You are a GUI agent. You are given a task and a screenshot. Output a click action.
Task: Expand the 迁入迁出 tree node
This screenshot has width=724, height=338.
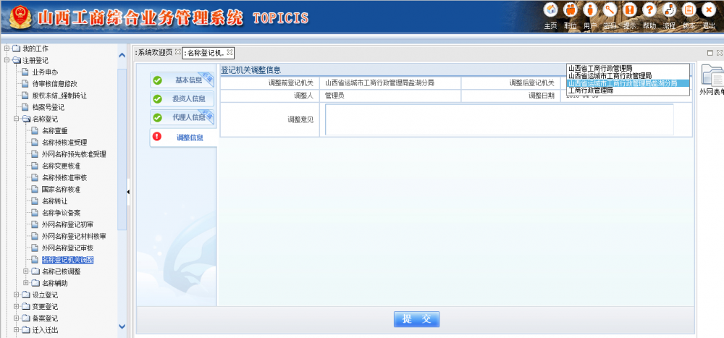[16, 330]
